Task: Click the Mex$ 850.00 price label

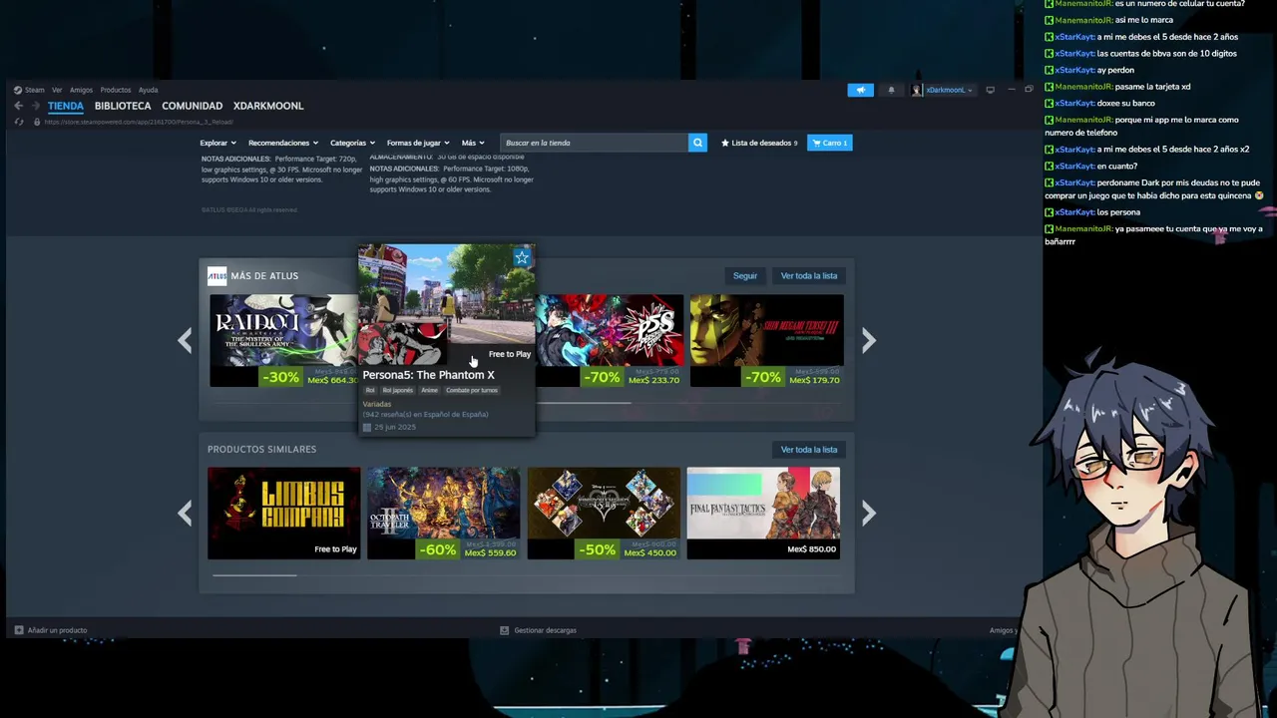Action: point(812,549)
